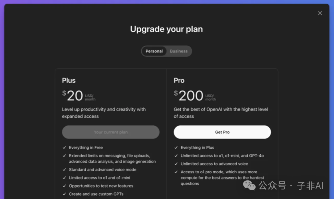Click the WeChat logo in the watermark

[x=249, y=185]
